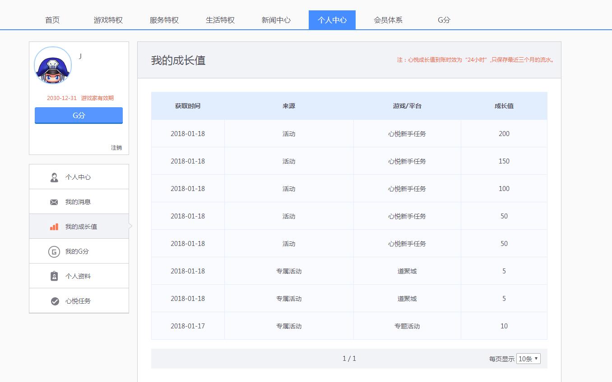Click the envelope icon for 我的消息

(54, 202)
